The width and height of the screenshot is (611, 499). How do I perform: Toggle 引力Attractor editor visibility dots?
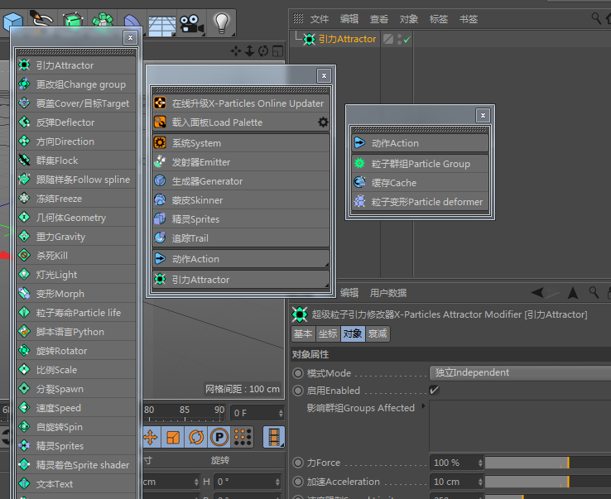click(x=399, y=39)
